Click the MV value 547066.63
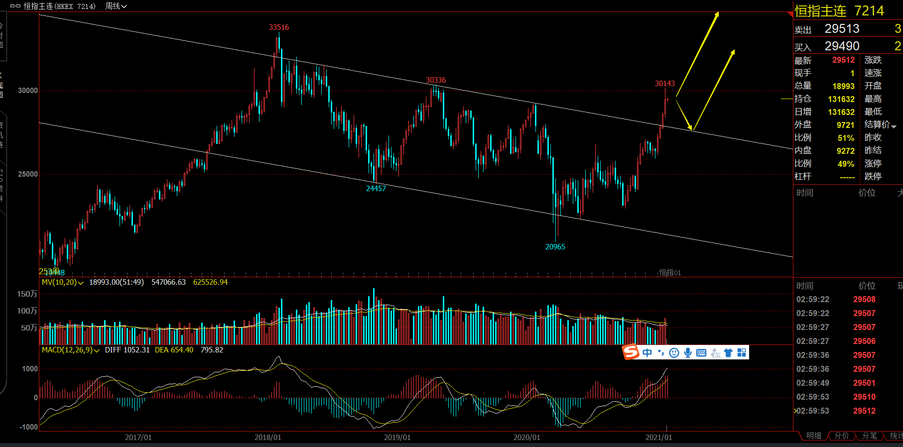The height and width of the screenshot is (447, 903). (x=168, y=282)
